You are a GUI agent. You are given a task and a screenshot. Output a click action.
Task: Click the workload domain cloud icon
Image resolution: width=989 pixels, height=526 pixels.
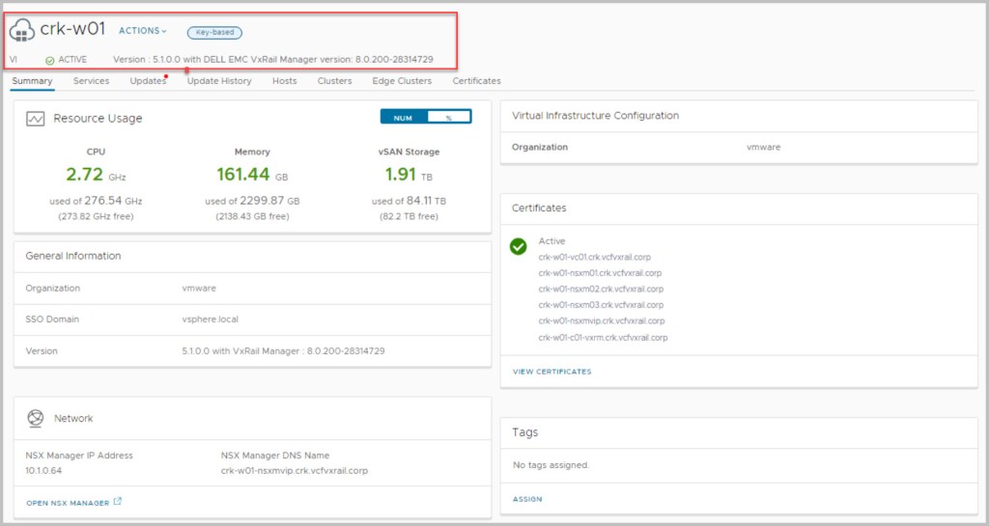22,31
